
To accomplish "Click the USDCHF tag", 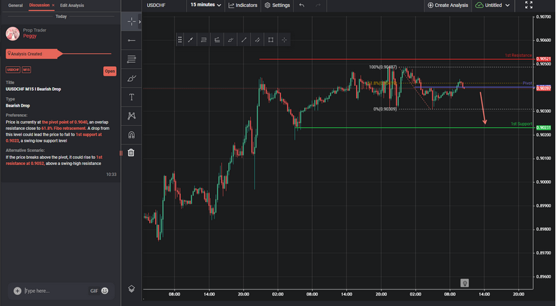I will pos(13,69).
